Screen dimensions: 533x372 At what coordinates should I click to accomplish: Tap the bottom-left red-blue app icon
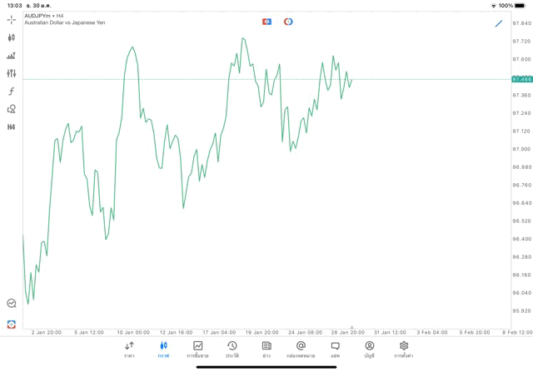(x=12, y=324)
